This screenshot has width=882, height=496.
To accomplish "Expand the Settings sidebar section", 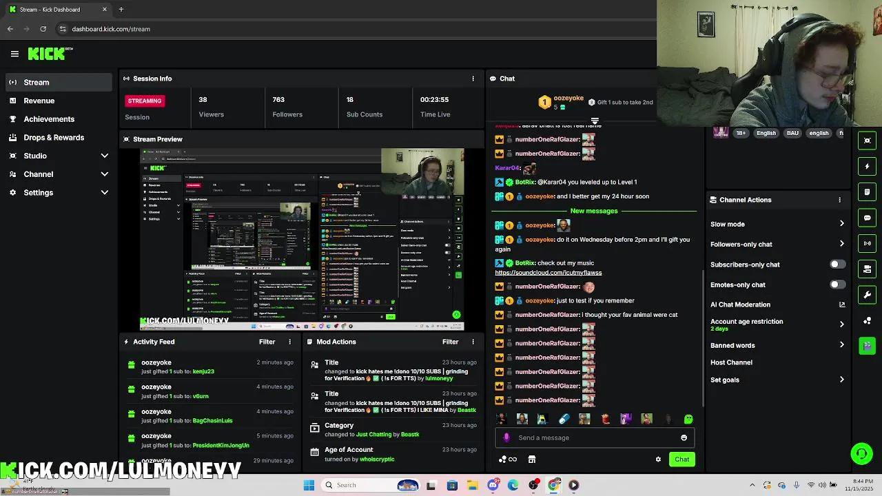I will click(x=57, y=193).
